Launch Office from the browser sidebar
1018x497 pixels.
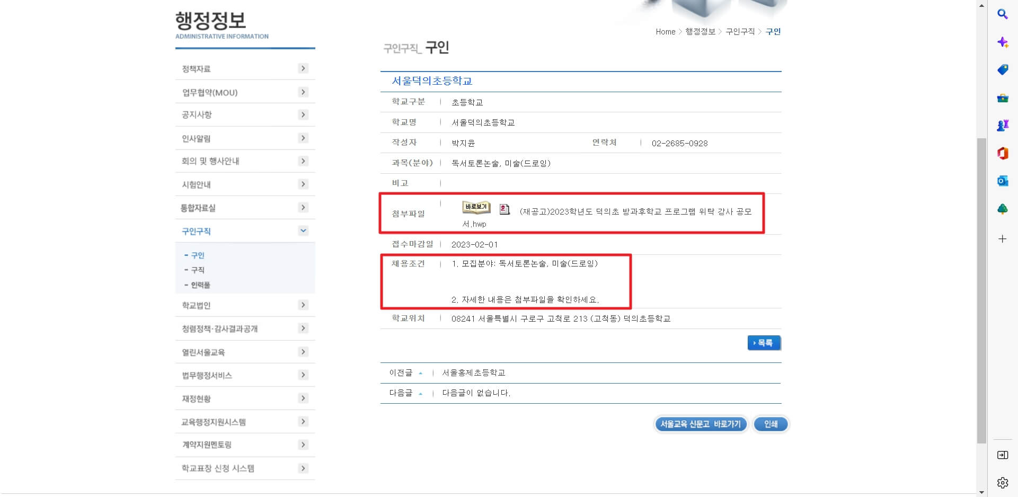coord(1003,153)
